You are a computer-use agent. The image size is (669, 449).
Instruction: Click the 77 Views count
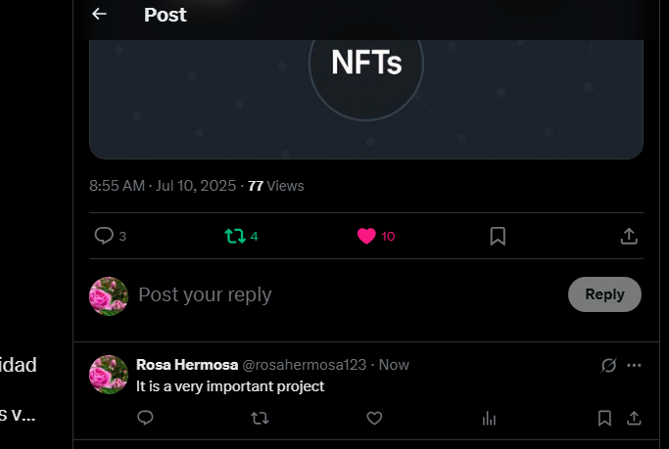[x=275, y=186]
